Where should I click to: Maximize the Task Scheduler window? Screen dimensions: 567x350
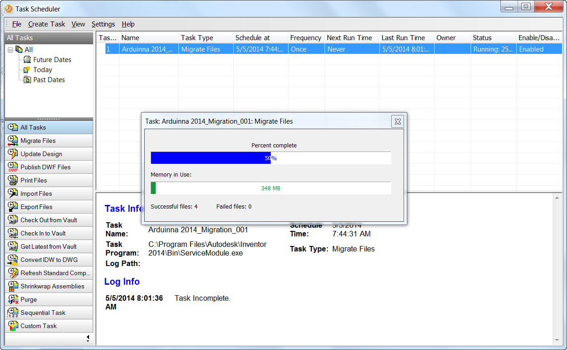526,6
